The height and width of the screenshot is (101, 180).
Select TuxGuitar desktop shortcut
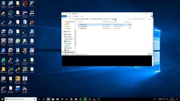(x=11, y=61)
